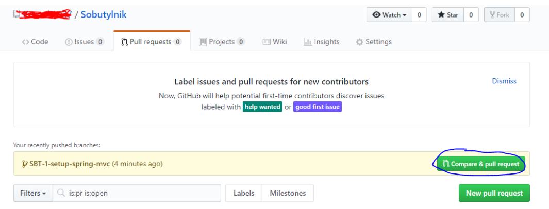Open the Milestones page
This screenshot has width=549, height=209.
pyautogui.click(x=288, y=193)
